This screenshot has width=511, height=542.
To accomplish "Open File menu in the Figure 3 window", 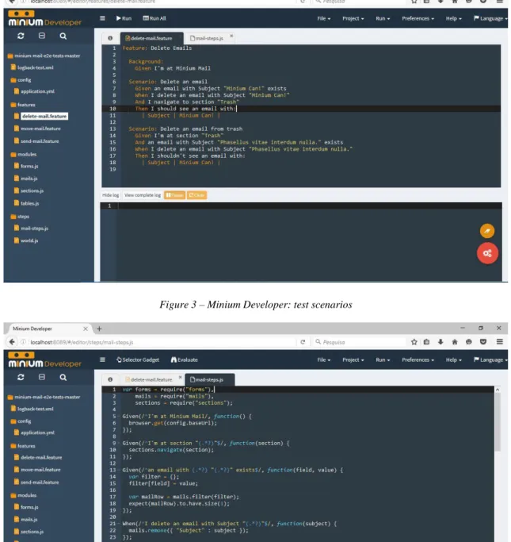I will pyautogui.click(x=324, y=18).
